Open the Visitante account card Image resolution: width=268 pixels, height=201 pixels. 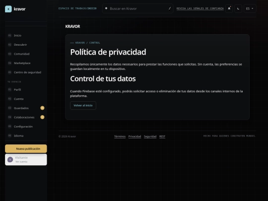(x=26, y=159)
